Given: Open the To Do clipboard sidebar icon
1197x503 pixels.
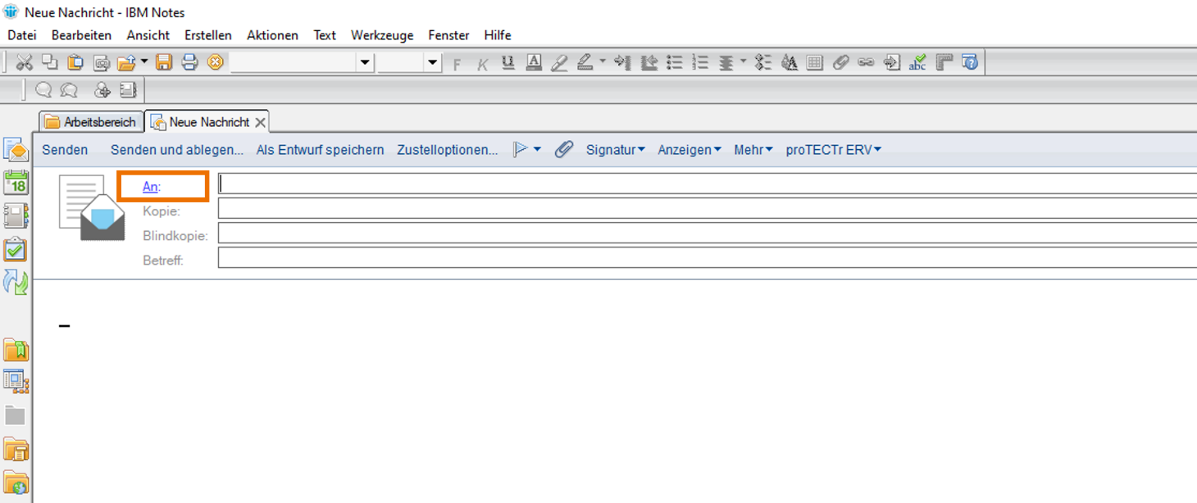Looking at the screenshot, I should coord(16,249).
